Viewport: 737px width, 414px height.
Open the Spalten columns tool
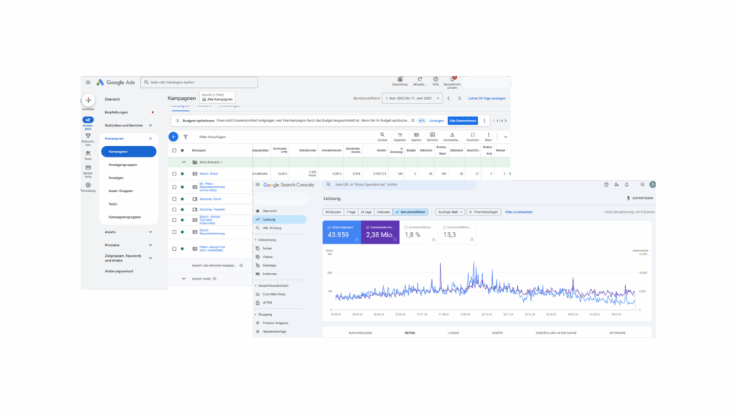[416, 134]
